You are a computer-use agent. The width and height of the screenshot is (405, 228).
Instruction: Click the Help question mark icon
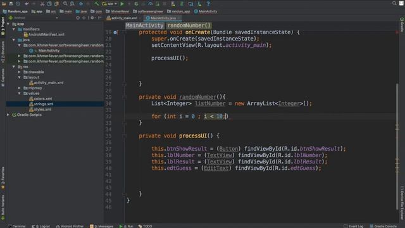pyautogui.click(x=208, y=4)
